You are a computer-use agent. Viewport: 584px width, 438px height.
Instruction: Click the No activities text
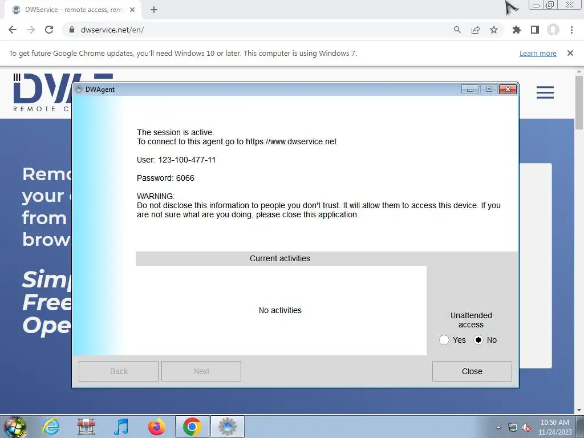tap(280, 310)
